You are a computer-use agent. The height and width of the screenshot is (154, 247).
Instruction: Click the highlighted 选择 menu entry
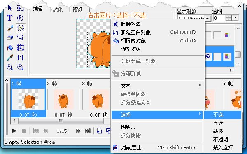tap(157, 114)
